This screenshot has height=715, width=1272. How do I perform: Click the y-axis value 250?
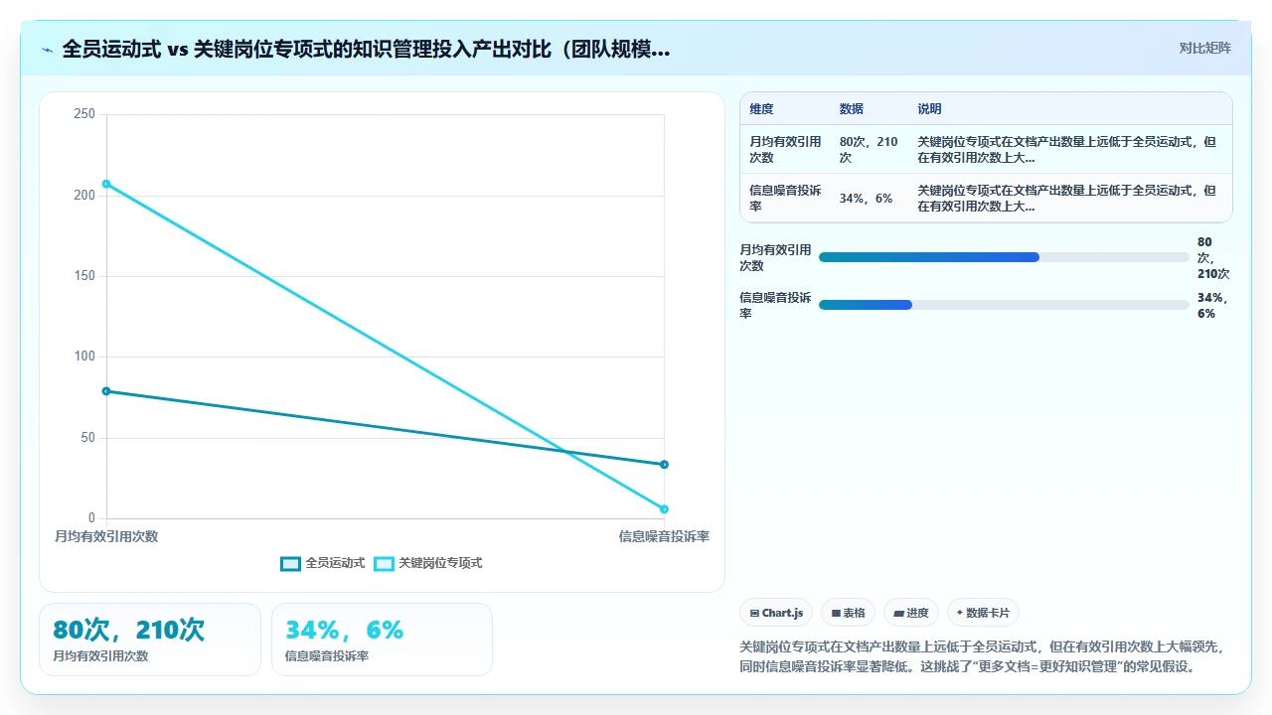[x=84, y=114]
